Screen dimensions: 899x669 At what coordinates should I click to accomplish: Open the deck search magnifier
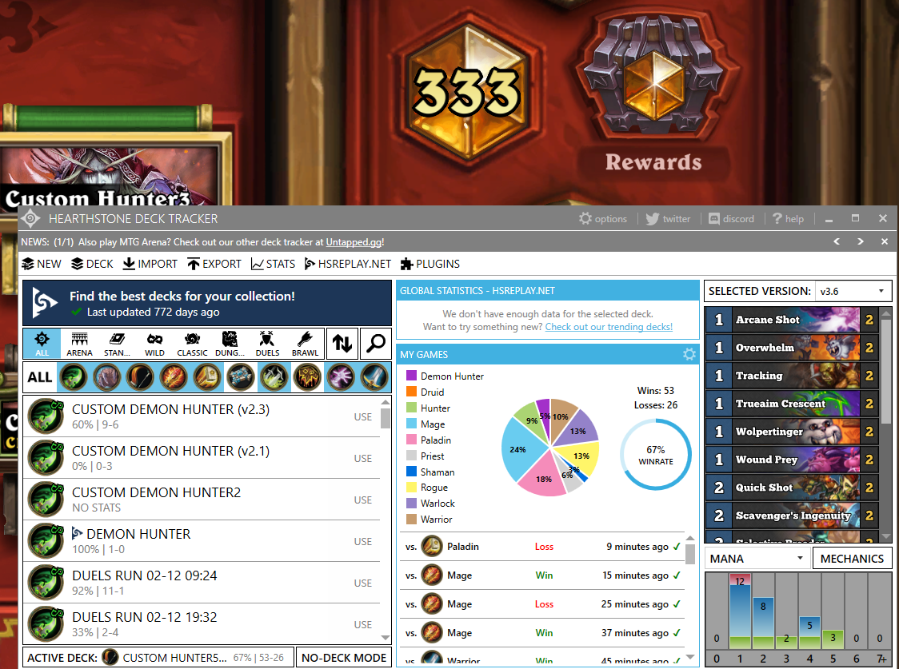click(x=376, y=344)
